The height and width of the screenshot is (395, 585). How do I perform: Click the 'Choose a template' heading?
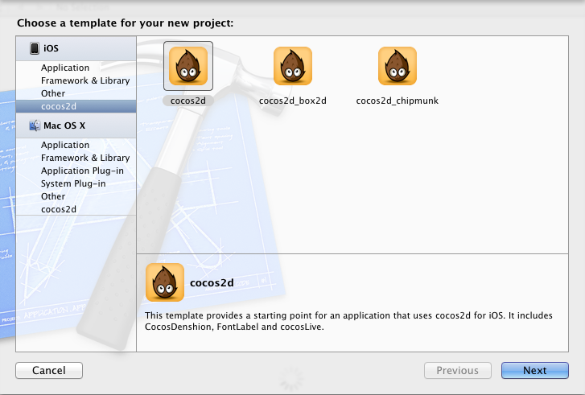[125, 23]
